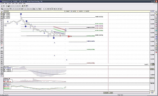Image resolution: width=158 pixels, height=96 pixels.
Task: Select the 1-minute timeframe button
Action: 43,9
